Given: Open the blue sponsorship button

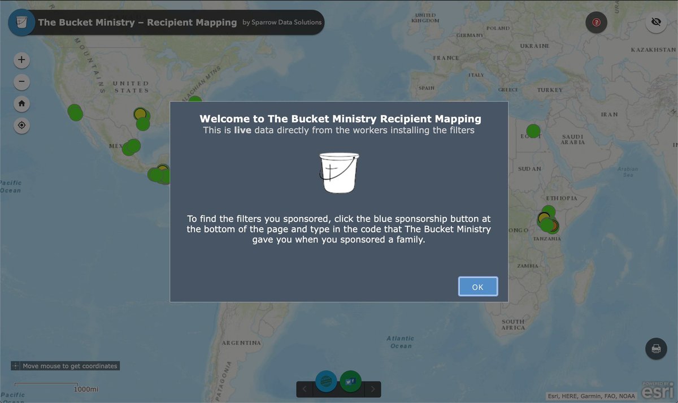Looking at the screenshot, I should (x=326, y=382).
